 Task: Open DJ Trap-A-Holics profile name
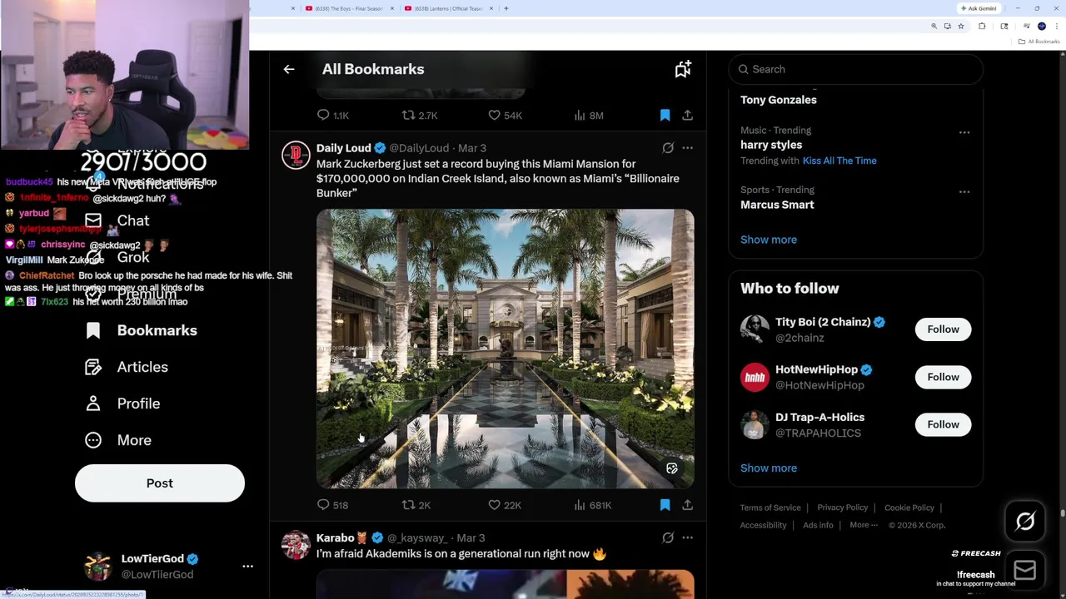(819, 417)
